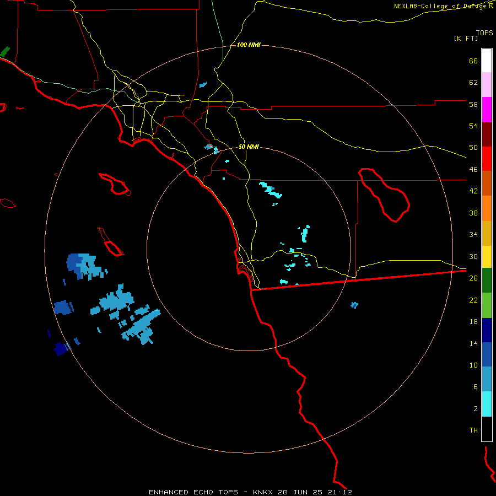Click the bright red legend swatch

[487, 159]
